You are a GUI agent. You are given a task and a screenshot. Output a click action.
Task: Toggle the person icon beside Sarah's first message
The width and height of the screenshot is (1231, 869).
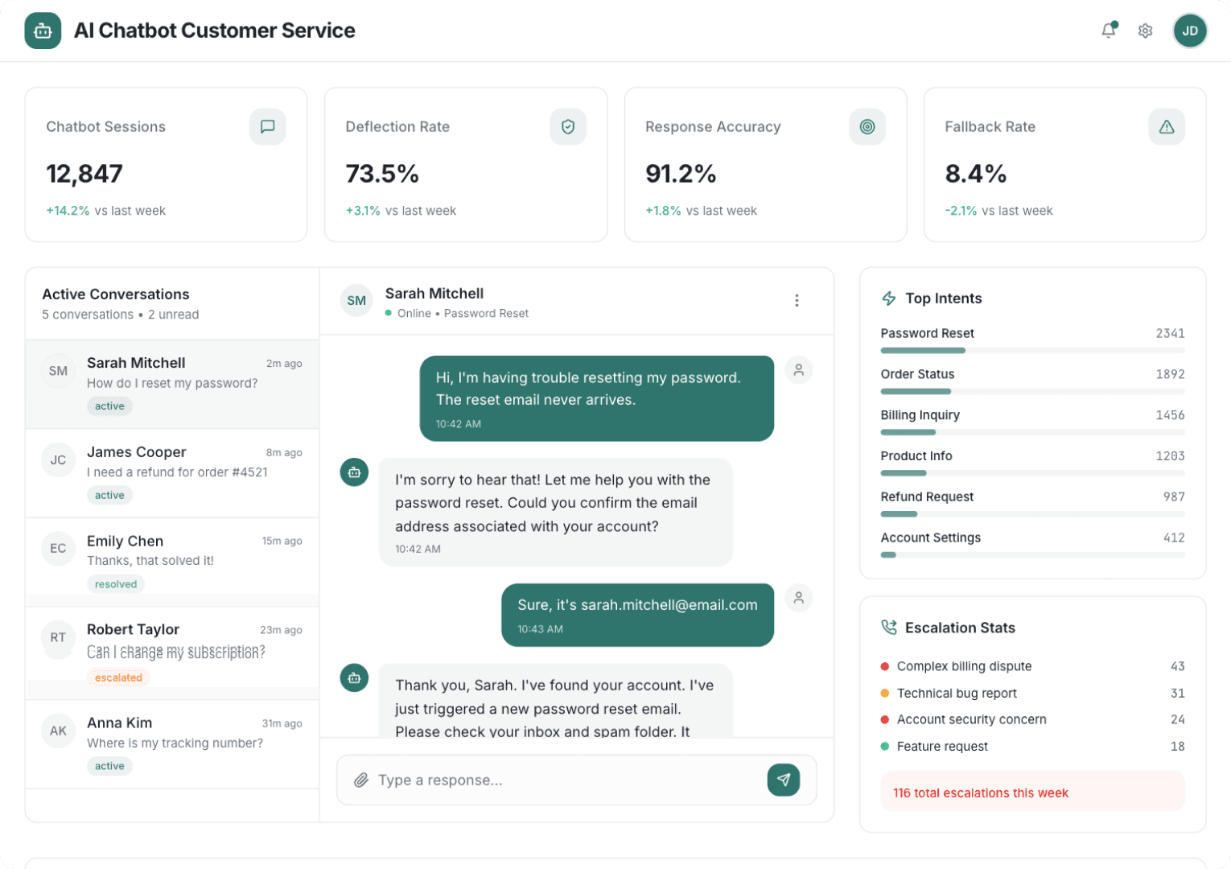point(798,370)
